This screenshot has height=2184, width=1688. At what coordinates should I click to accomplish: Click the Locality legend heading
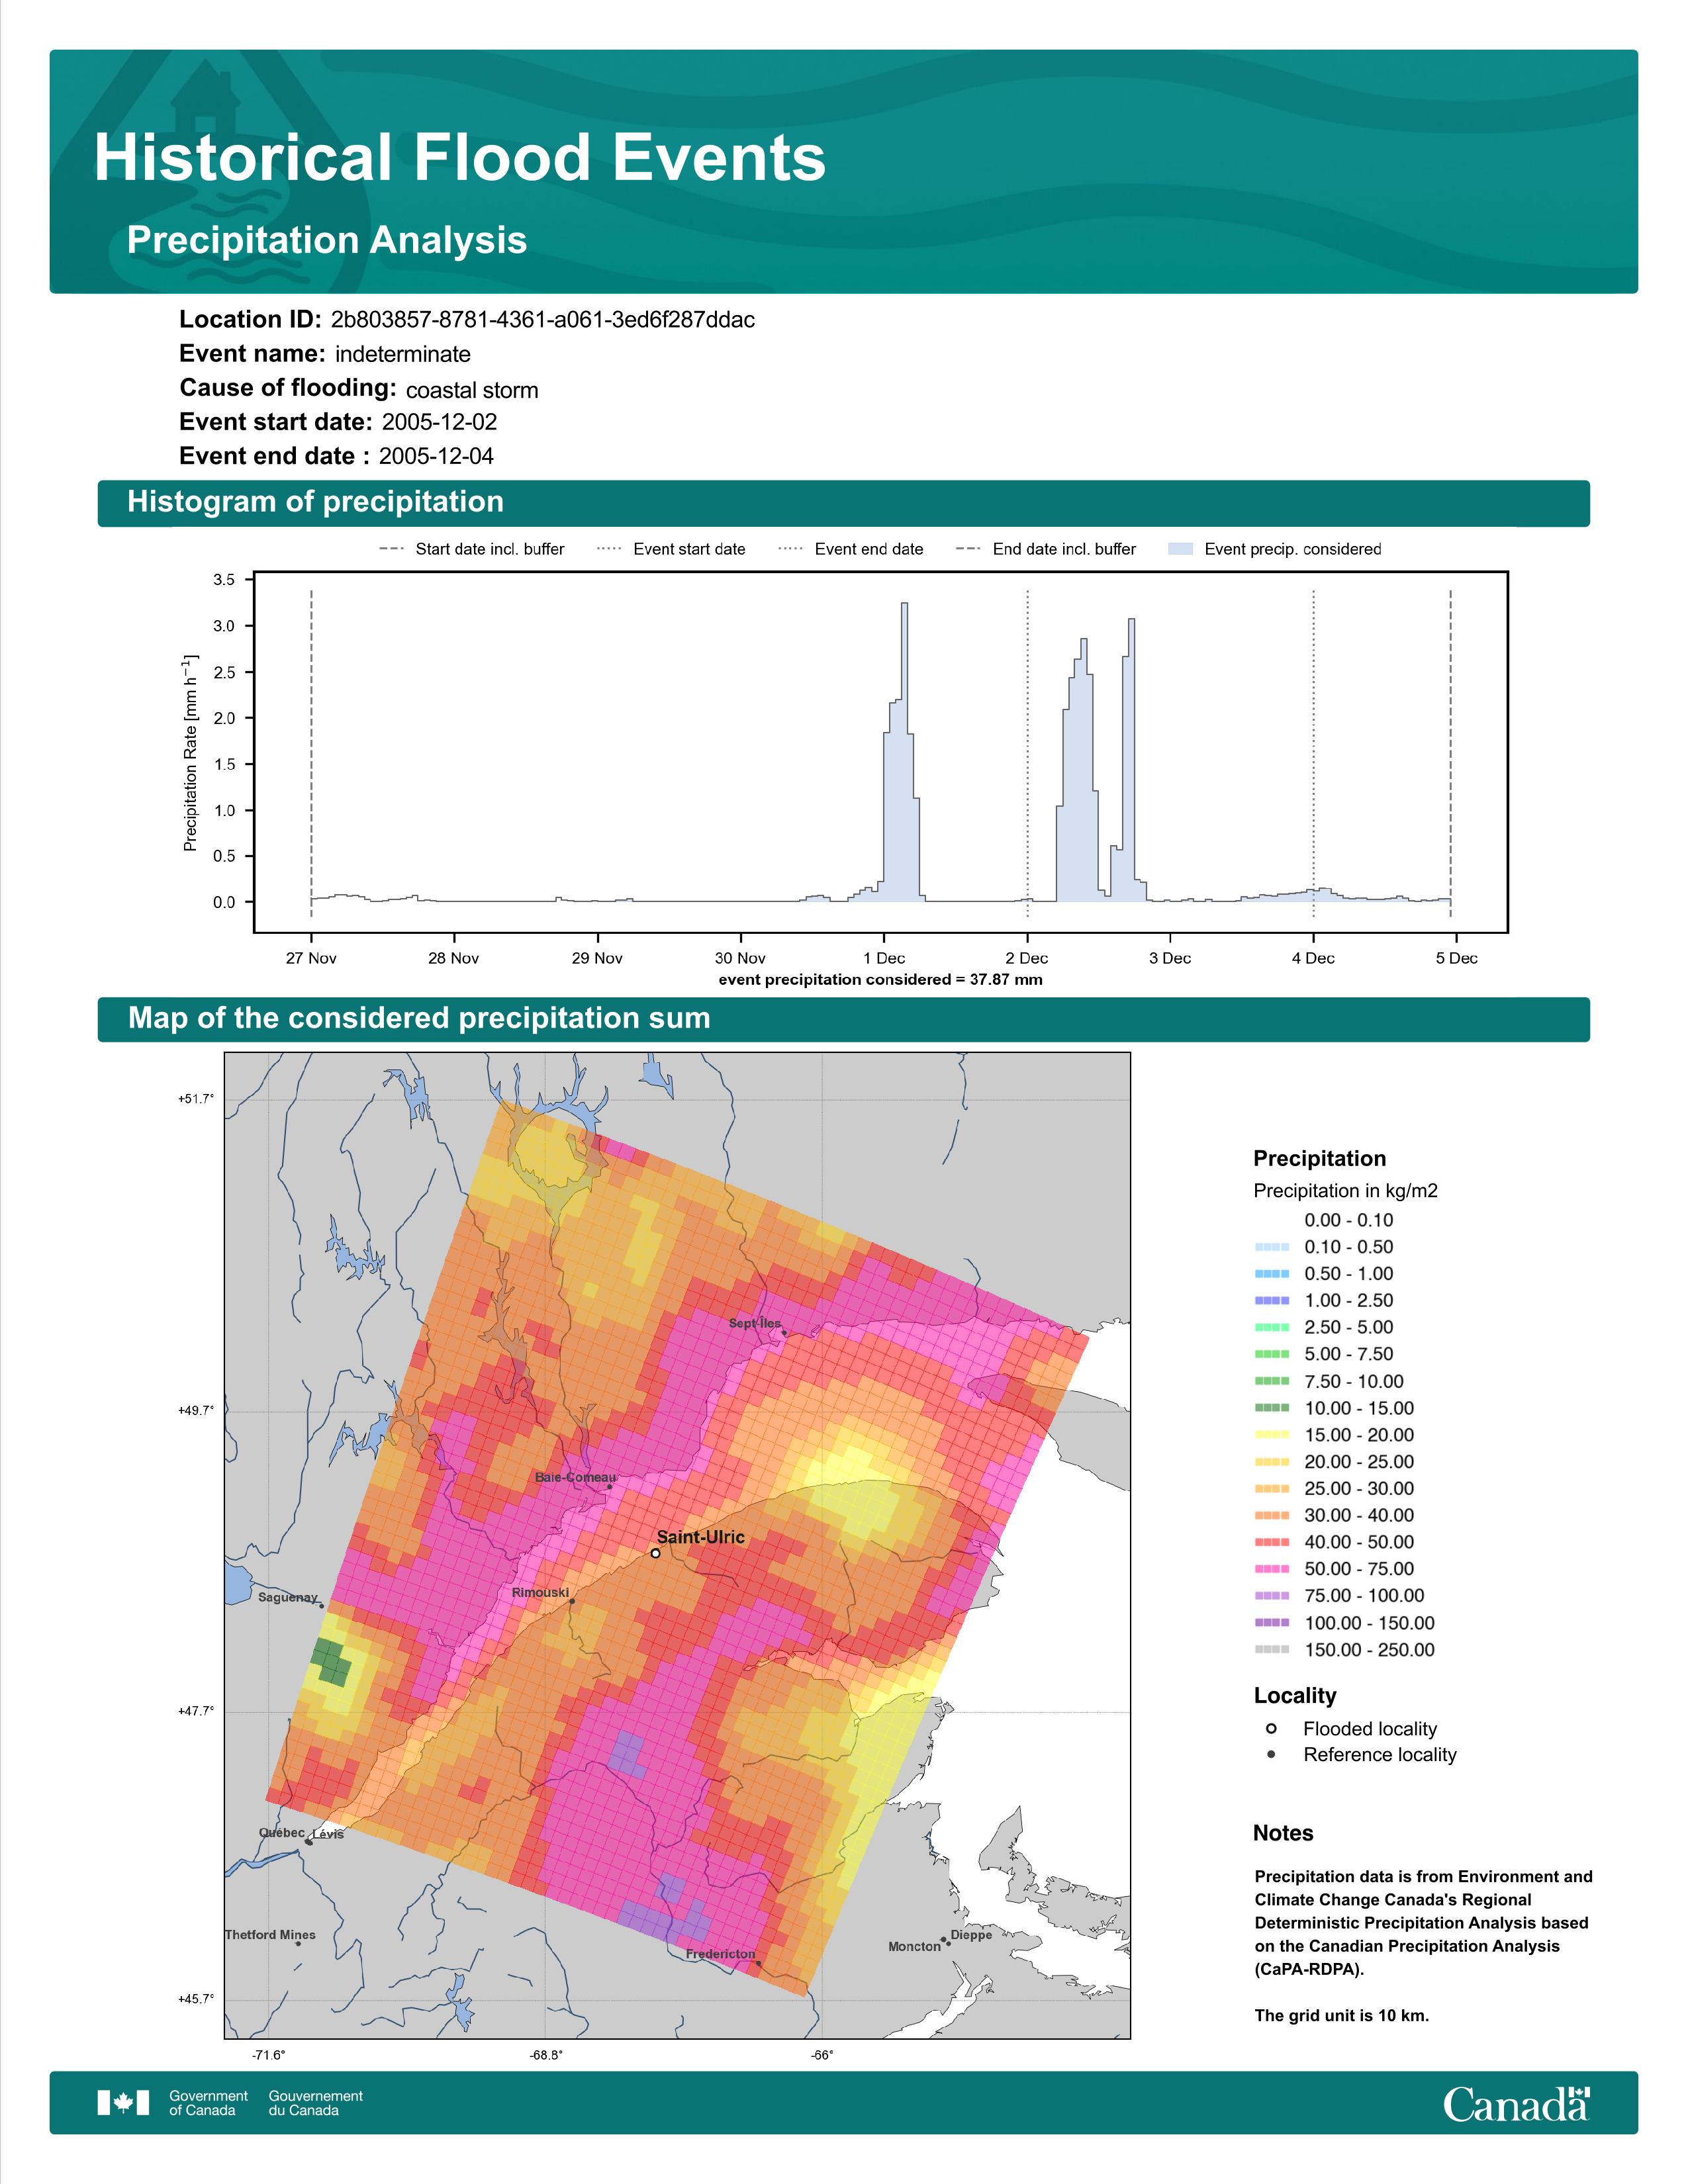1295,1695
